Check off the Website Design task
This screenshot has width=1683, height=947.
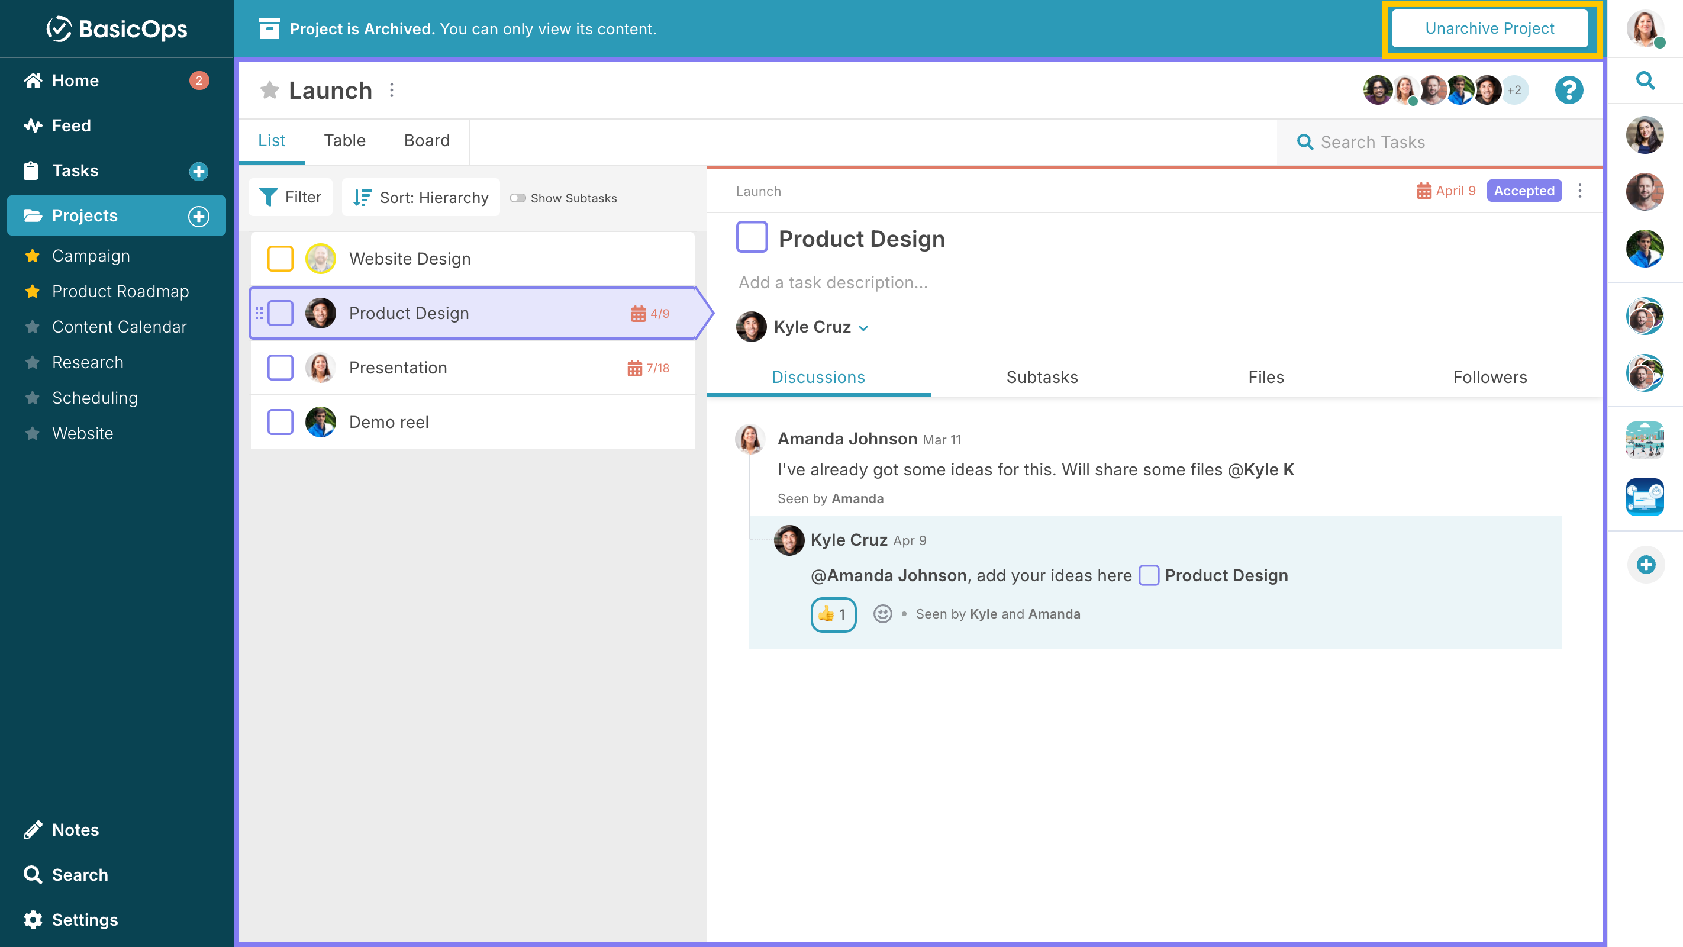point(280,259)
